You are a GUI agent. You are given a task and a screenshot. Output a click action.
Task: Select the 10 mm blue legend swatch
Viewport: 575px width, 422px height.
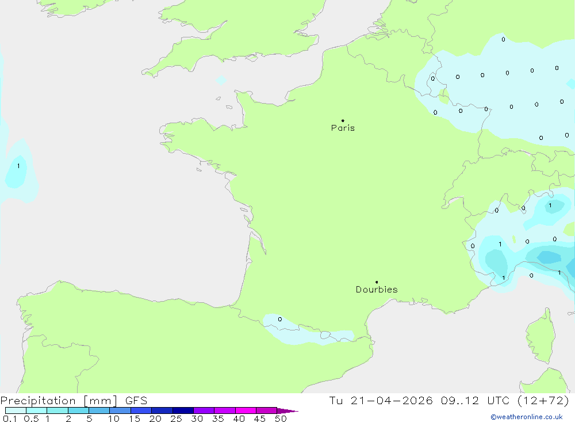pyautogui.click(x=120, y=410)
